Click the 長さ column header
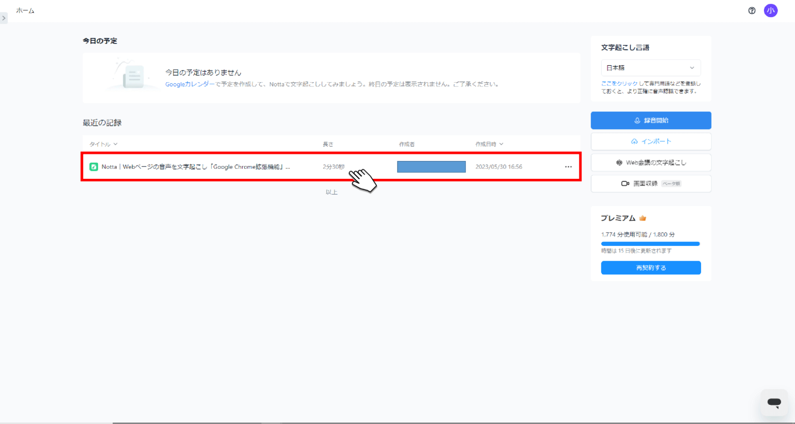 pyautogui.click(x=328, y=144)
